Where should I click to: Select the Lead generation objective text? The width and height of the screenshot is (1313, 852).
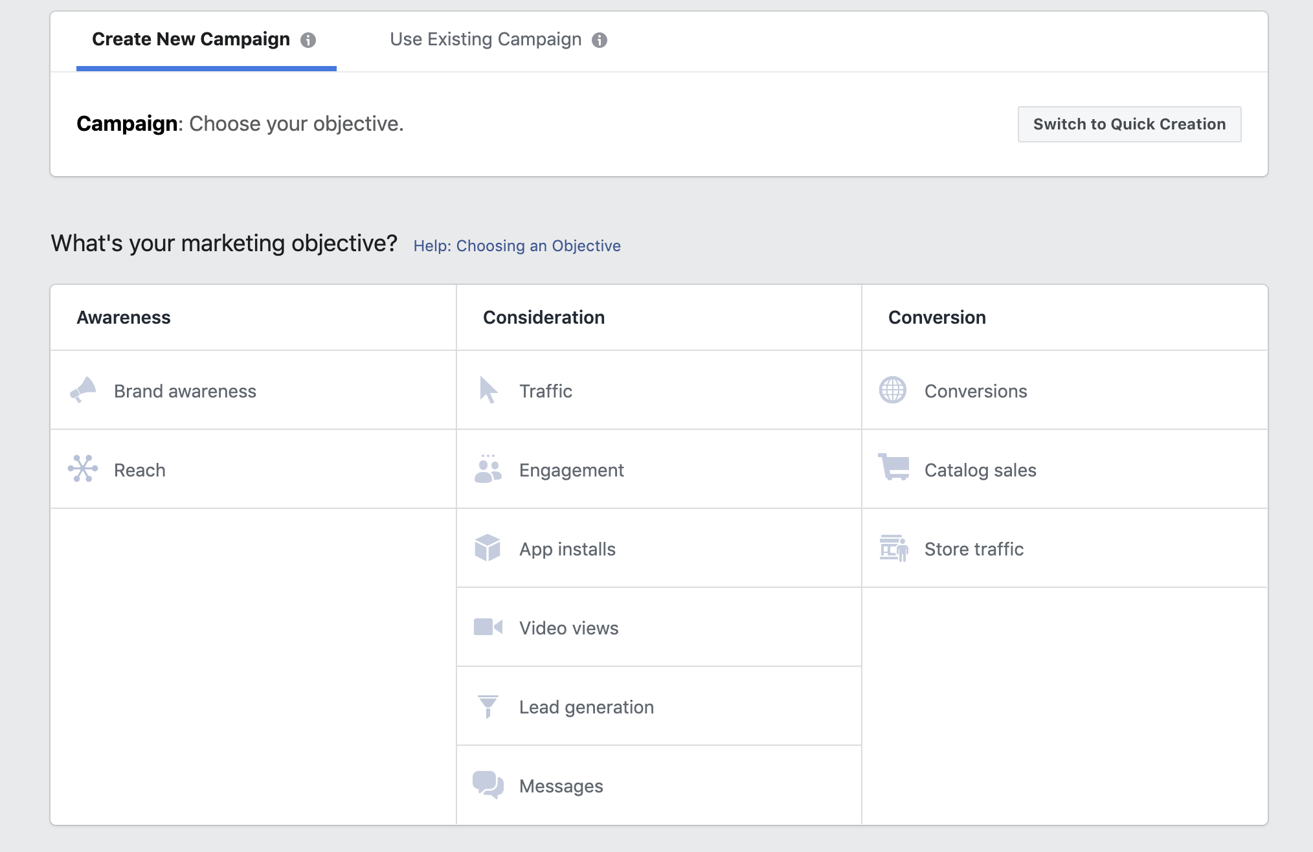click(586, 707)
